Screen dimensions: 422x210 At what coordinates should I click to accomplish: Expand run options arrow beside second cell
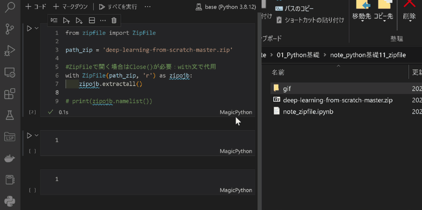(36, 136)
